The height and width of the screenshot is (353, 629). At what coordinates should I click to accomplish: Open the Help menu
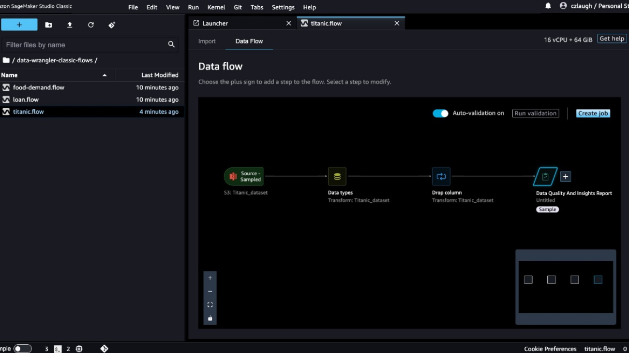(310, 7)
